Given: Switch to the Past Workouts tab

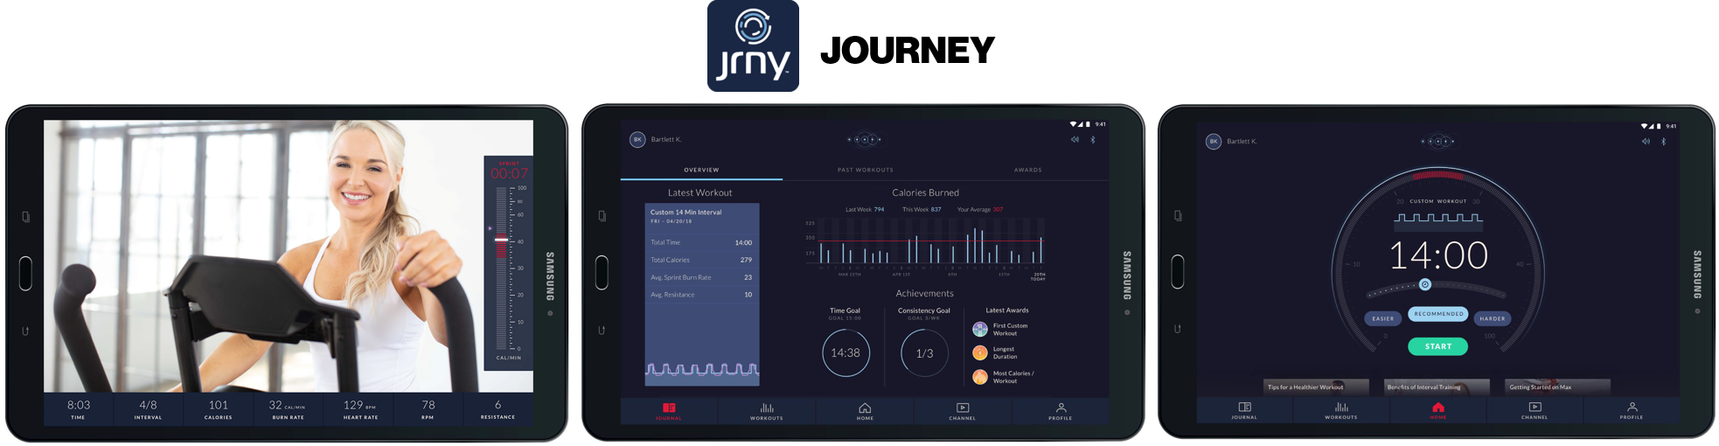Looking at the screenshot, I should pyautogui.click(x=866, y=170).
